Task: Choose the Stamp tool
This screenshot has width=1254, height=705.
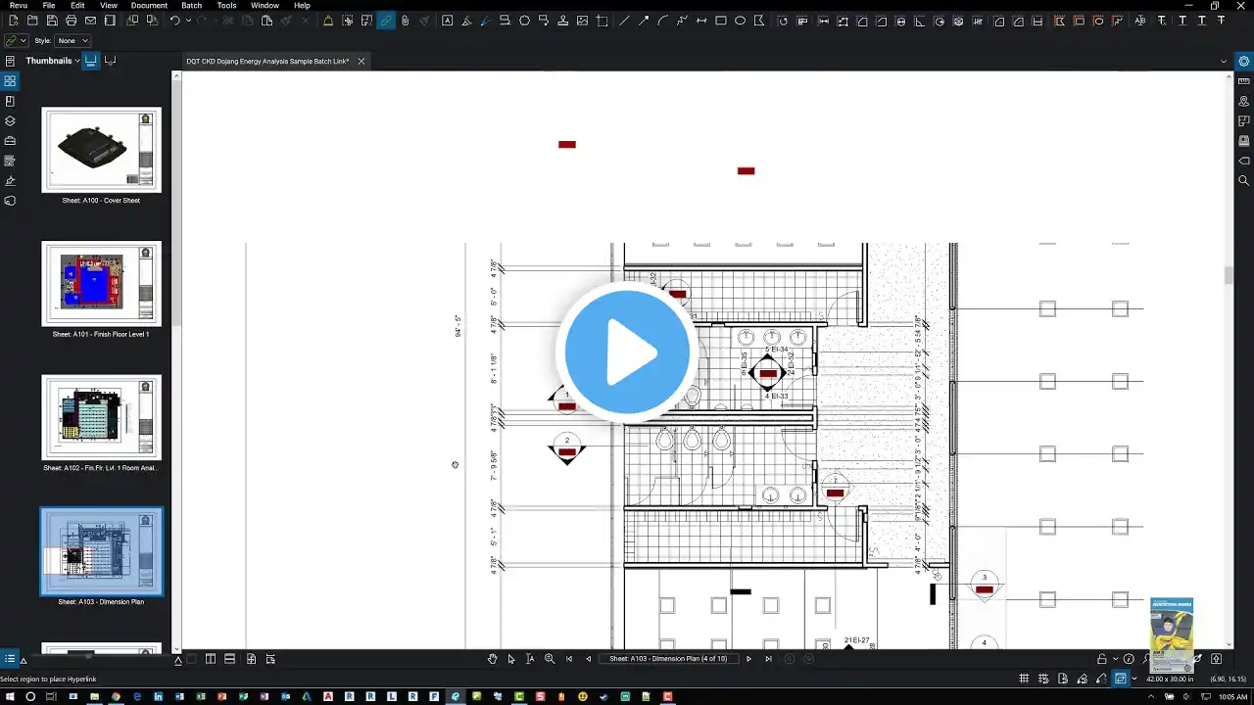Action: pyautogui.click(x=563, y=21)
